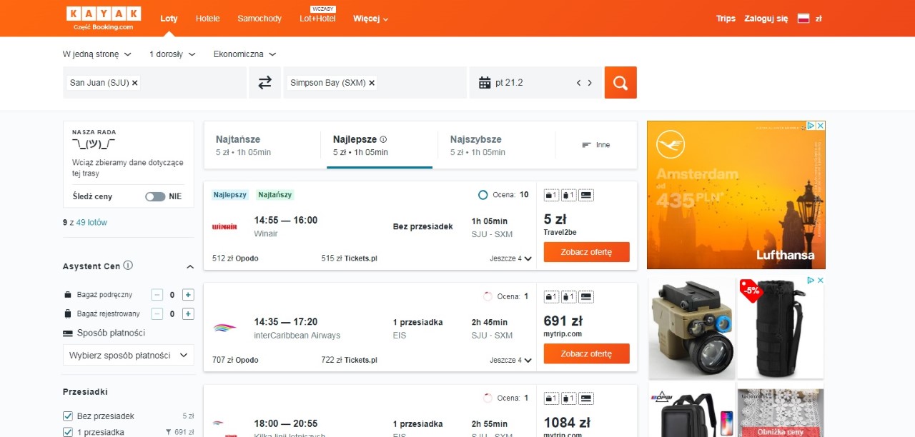Viewport: 915px width, 437px height.
Task: Uncheck the Bez przesiadek checkbox
Action: coord(68,416)
